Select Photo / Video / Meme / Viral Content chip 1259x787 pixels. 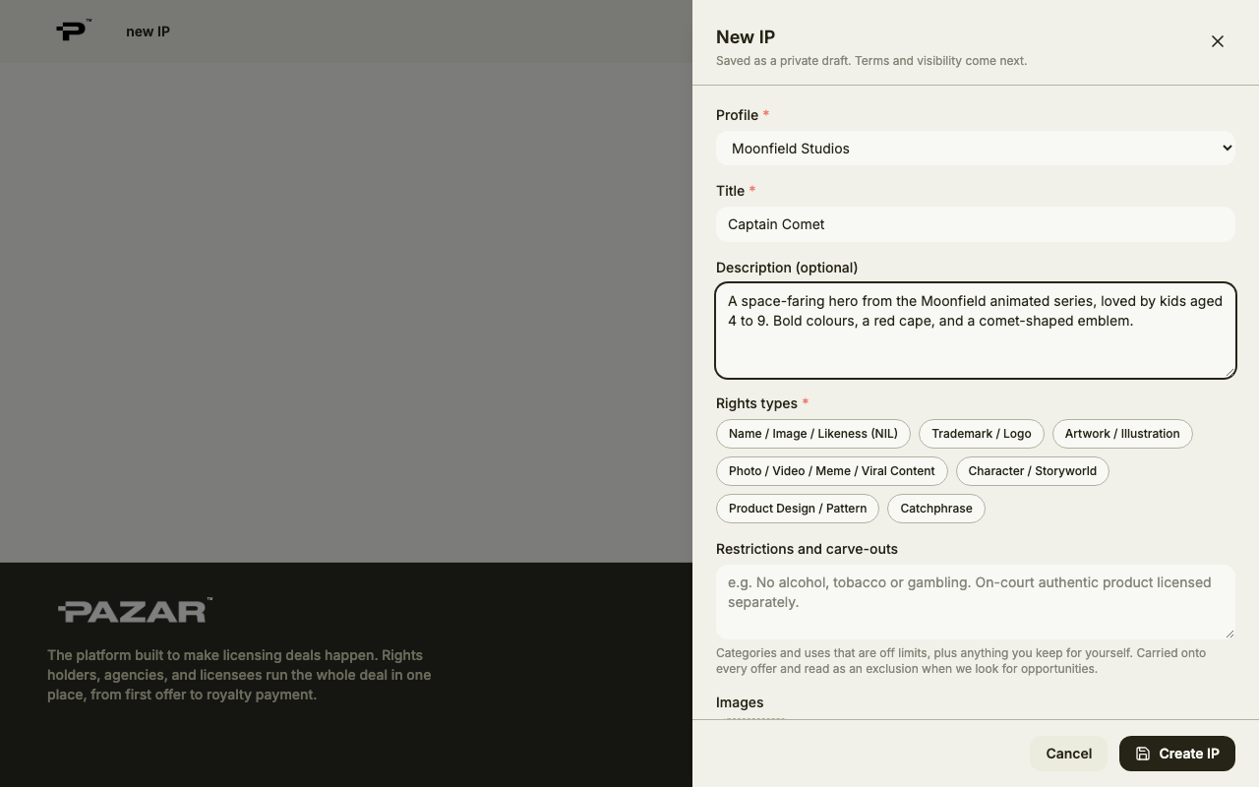pos(832,471)
